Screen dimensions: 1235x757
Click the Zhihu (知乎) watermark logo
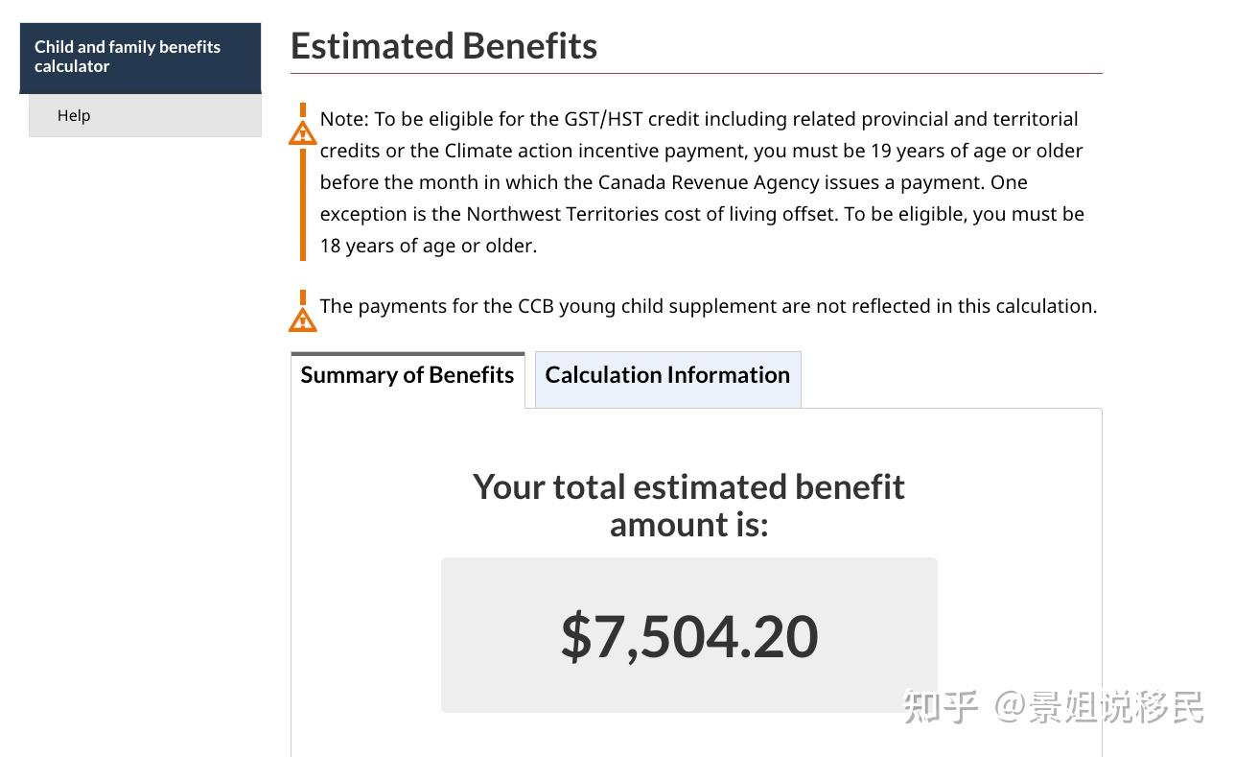(x=940, y=707)
